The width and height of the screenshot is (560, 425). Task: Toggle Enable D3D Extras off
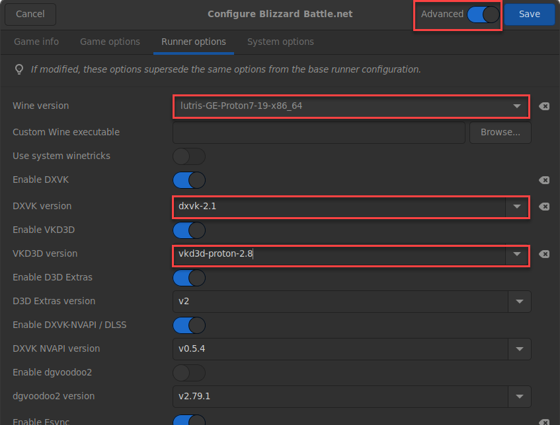(x=189, y=278)
